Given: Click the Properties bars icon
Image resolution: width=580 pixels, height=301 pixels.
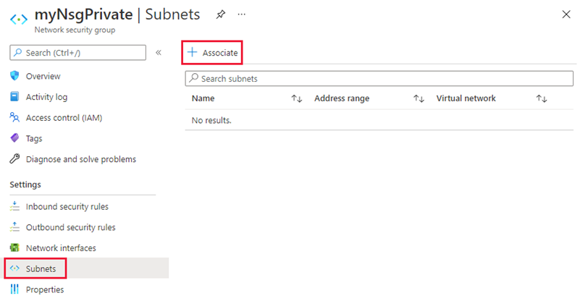Looking at the screenshot, I should [x=14, y=289].
